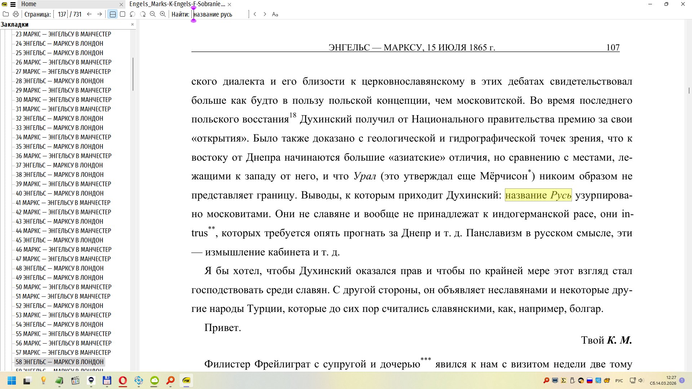Click the document vertical scrollbar marker

[689, 90]
